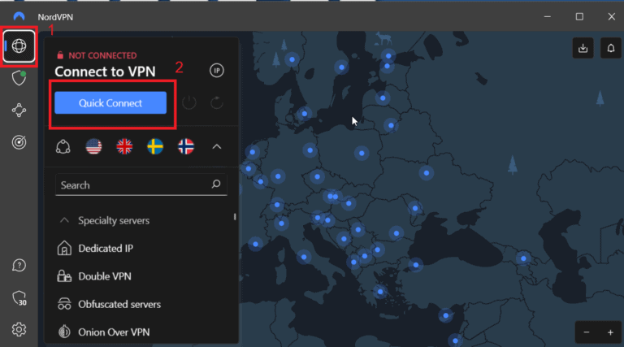This screenshot has height=347, width=624.
Task: Open the Dark Web Monitor target icon
Action: [x=19, y=141]
